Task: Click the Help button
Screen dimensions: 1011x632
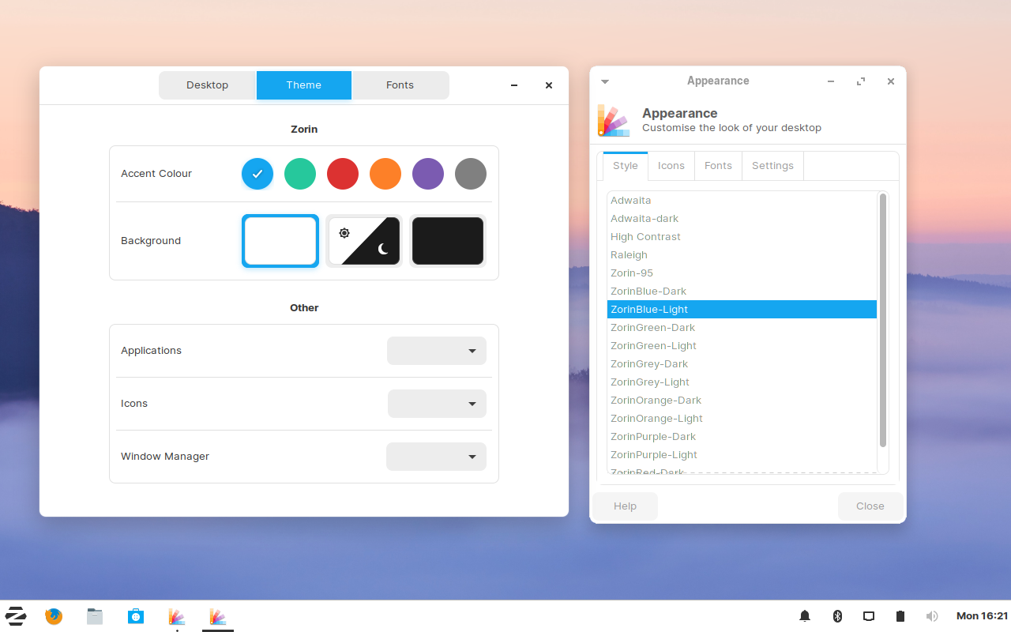Action: (x=625, y=506)
